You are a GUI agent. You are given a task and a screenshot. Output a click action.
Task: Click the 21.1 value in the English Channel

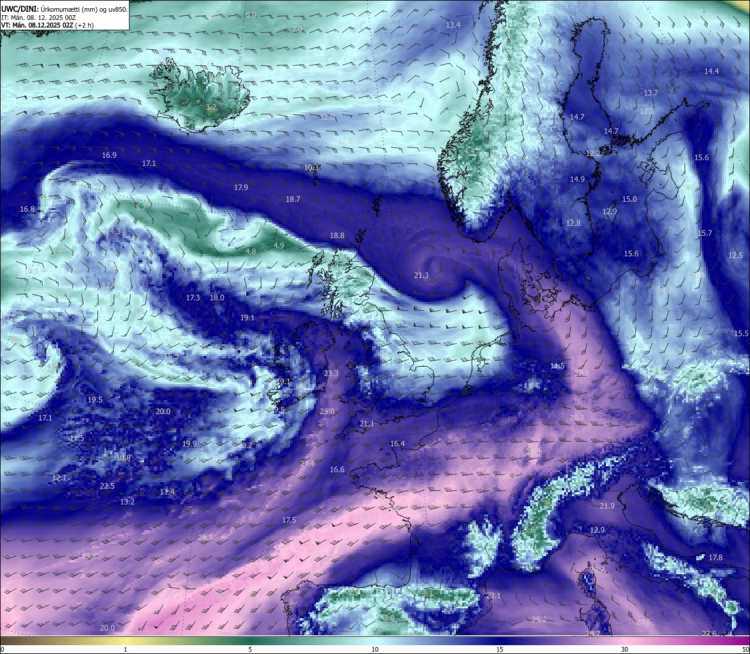point(366,423)
